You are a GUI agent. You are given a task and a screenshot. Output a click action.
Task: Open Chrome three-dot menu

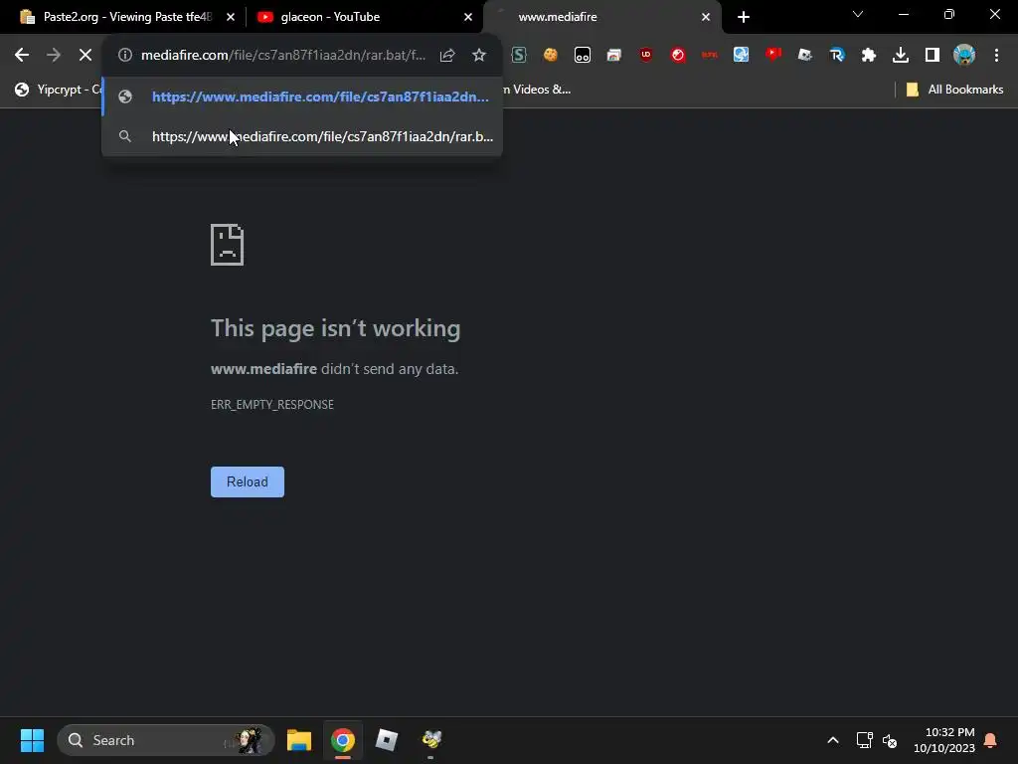tap(996, 56)
